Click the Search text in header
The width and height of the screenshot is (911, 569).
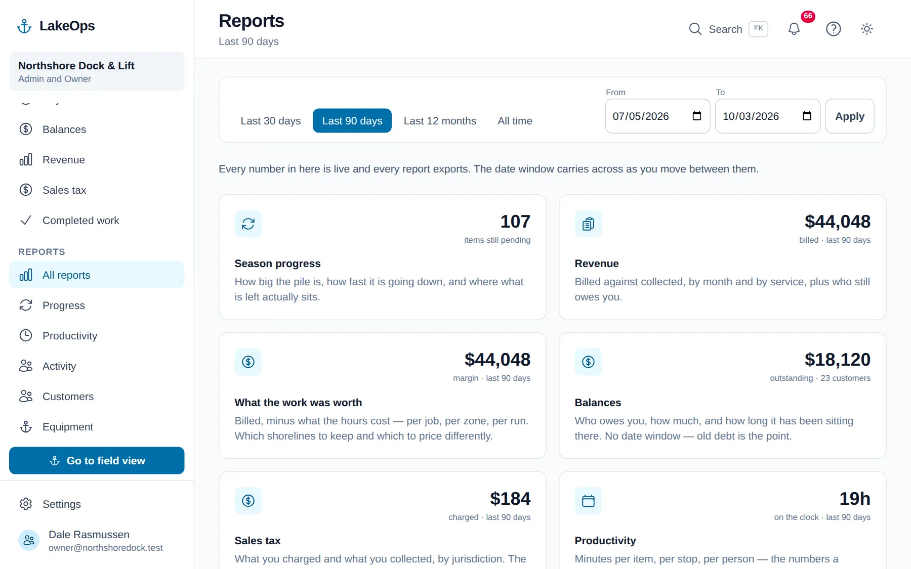[725, 29]
